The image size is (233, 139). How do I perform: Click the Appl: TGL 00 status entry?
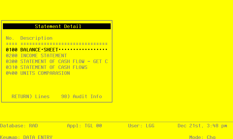pyautogui.click(x=84, y=126)
